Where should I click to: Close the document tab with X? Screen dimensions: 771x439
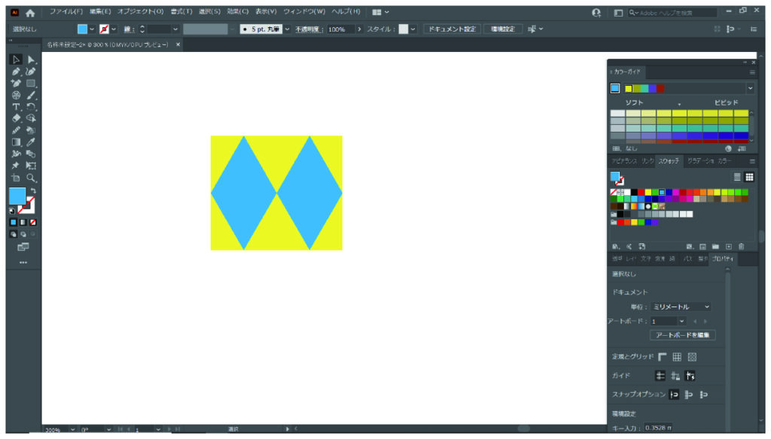pyautogui.click(x=178, y=44)
